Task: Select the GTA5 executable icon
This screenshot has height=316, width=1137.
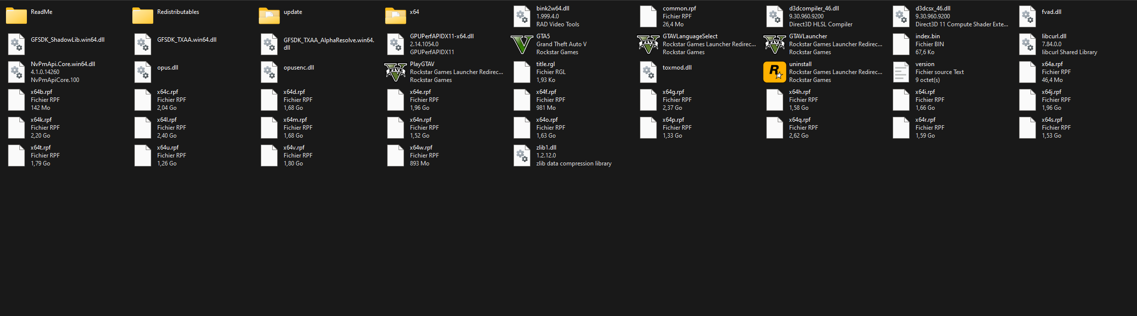Action: pos(522,44)
